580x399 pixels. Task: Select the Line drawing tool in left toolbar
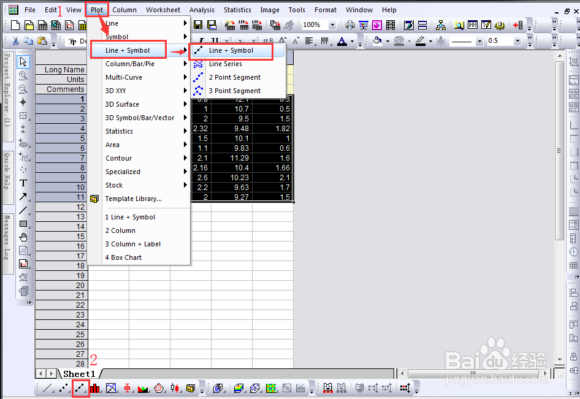[23, 210]
